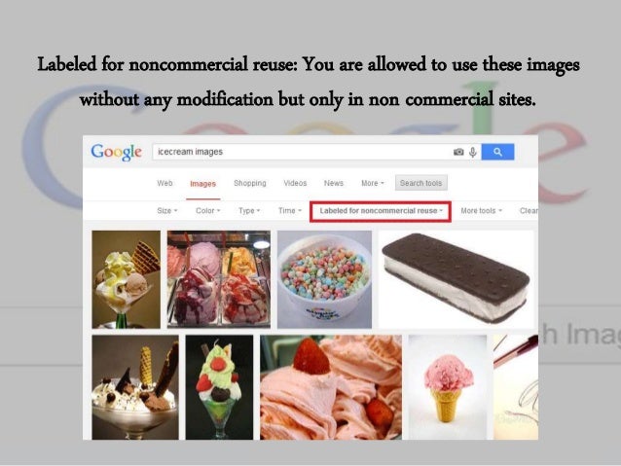The height and width of the screenshot is (466, 621).
Task: Open Labeled for noncommercial reuse dropdown
Action: point(381,211)
